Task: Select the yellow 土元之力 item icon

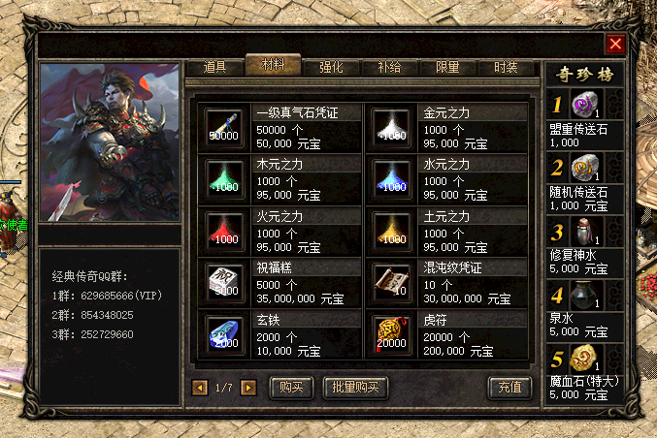Action: tap(391, 233)
